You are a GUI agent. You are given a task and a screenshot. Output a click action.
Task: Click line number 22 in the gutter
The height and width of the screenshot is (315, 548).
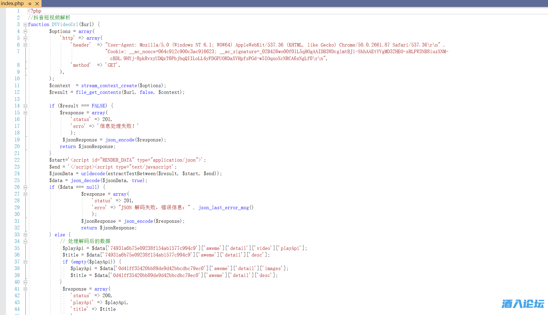click(17, 160)
